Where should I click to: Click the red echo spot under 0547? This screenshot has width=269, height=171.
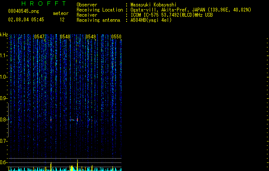51,120
